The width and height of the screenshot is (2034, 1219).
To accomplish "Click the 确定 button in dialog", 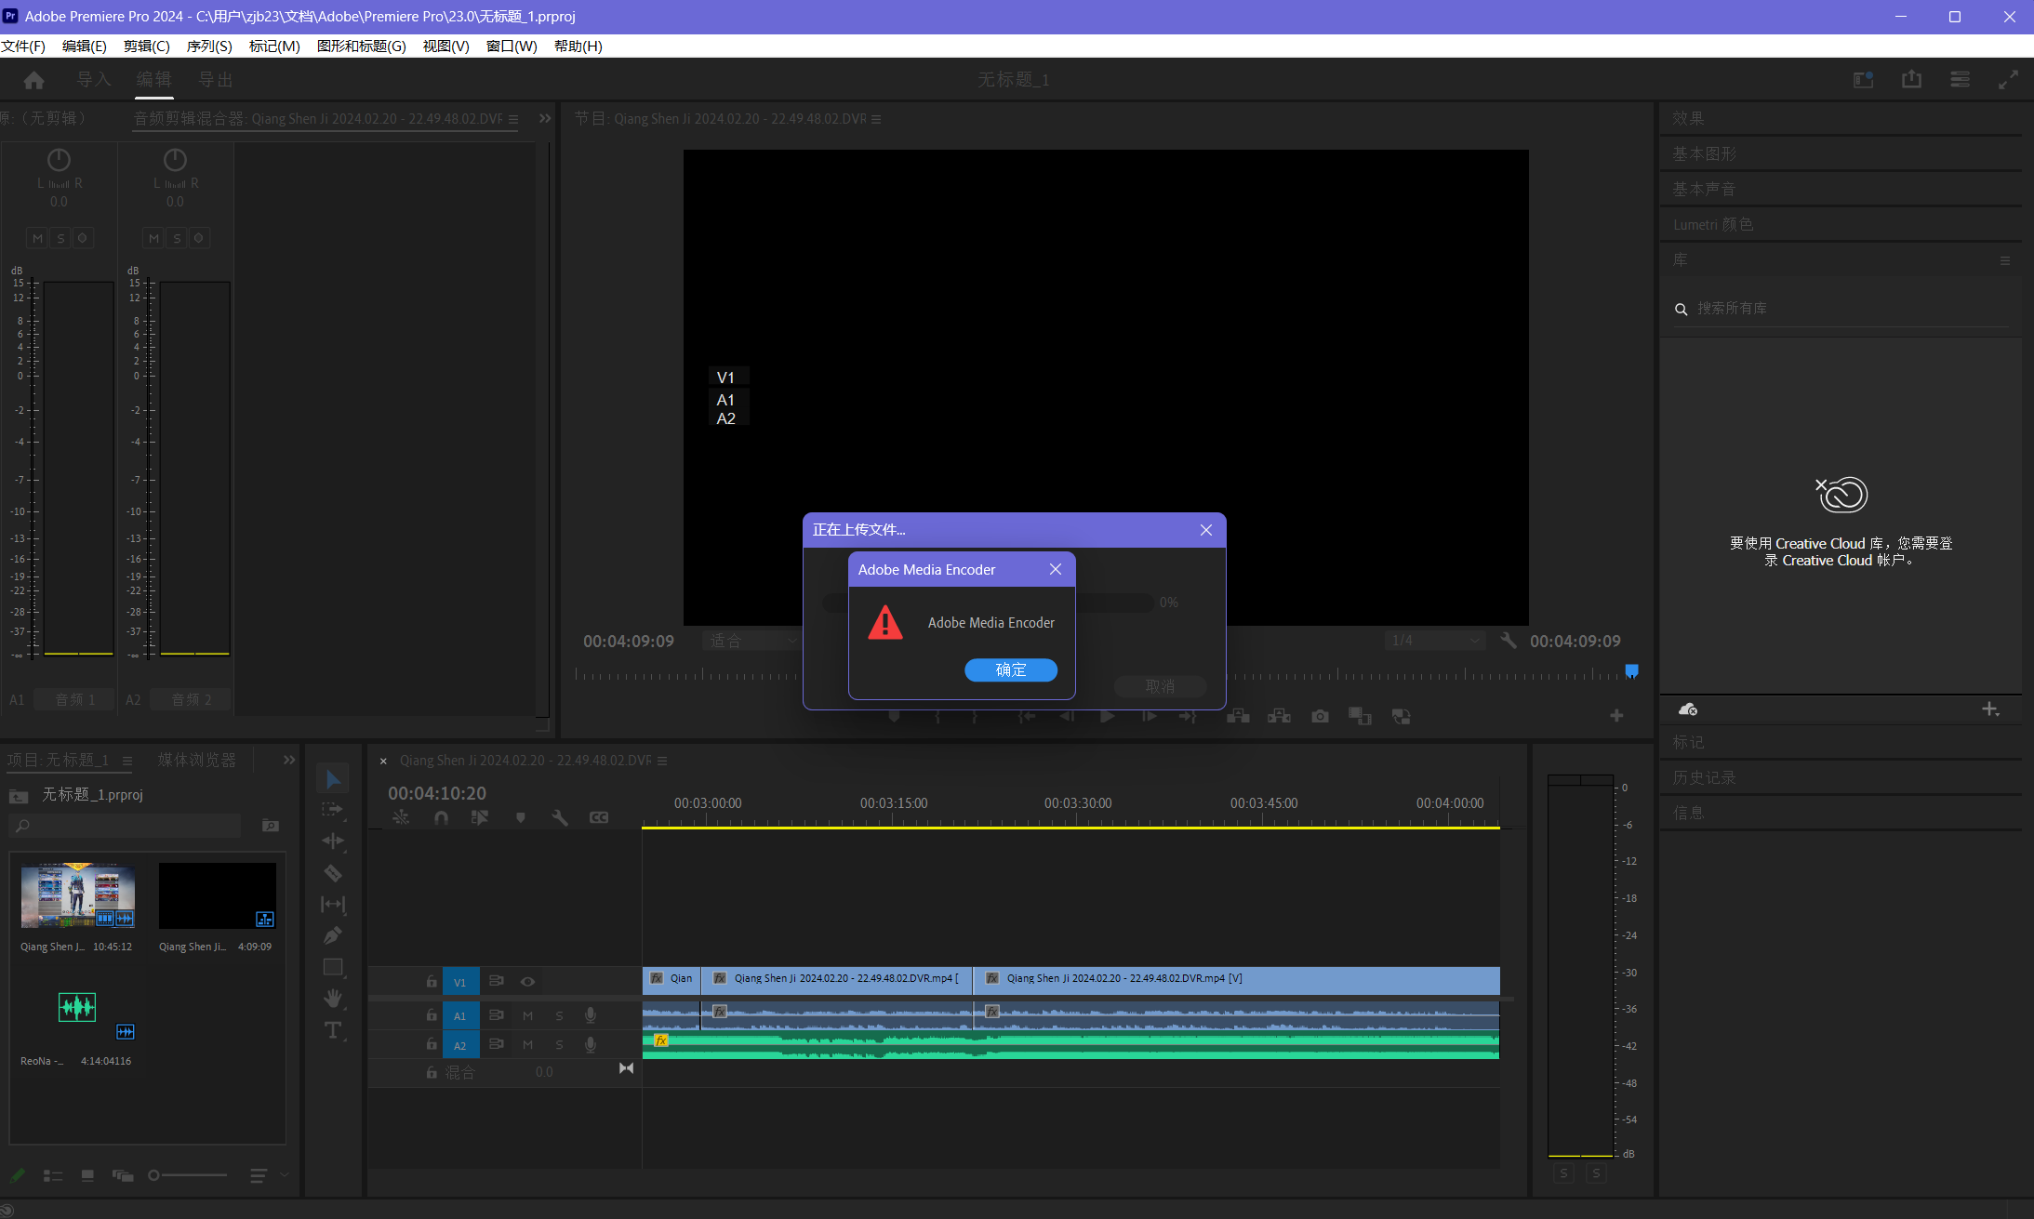I will [1010, 670].
